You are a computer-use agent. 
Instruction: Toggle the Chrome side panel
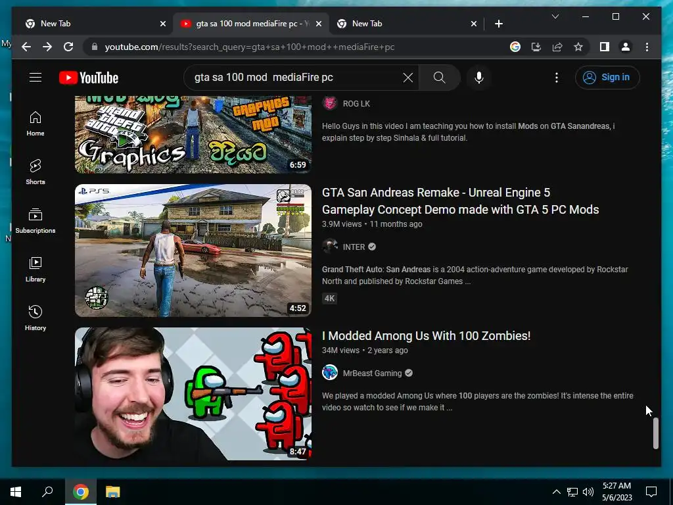605,47
